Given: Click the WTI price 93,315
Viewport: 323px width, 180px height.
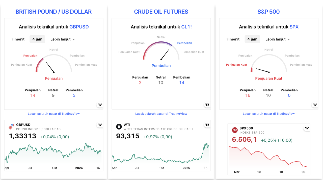Looking at the screenshot, I should [x=128, y=136].
